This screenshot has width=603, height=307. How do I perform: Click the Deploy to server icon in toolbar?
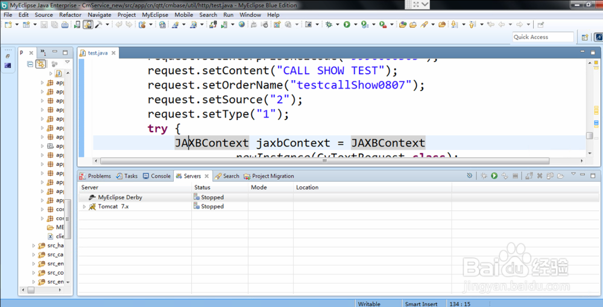212,24
